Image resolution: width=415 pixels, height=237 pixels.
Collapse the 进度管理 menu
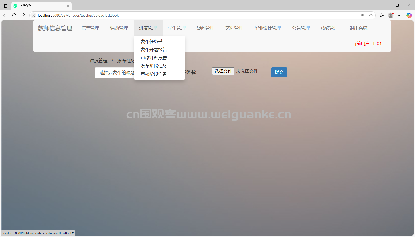[148, 28]
